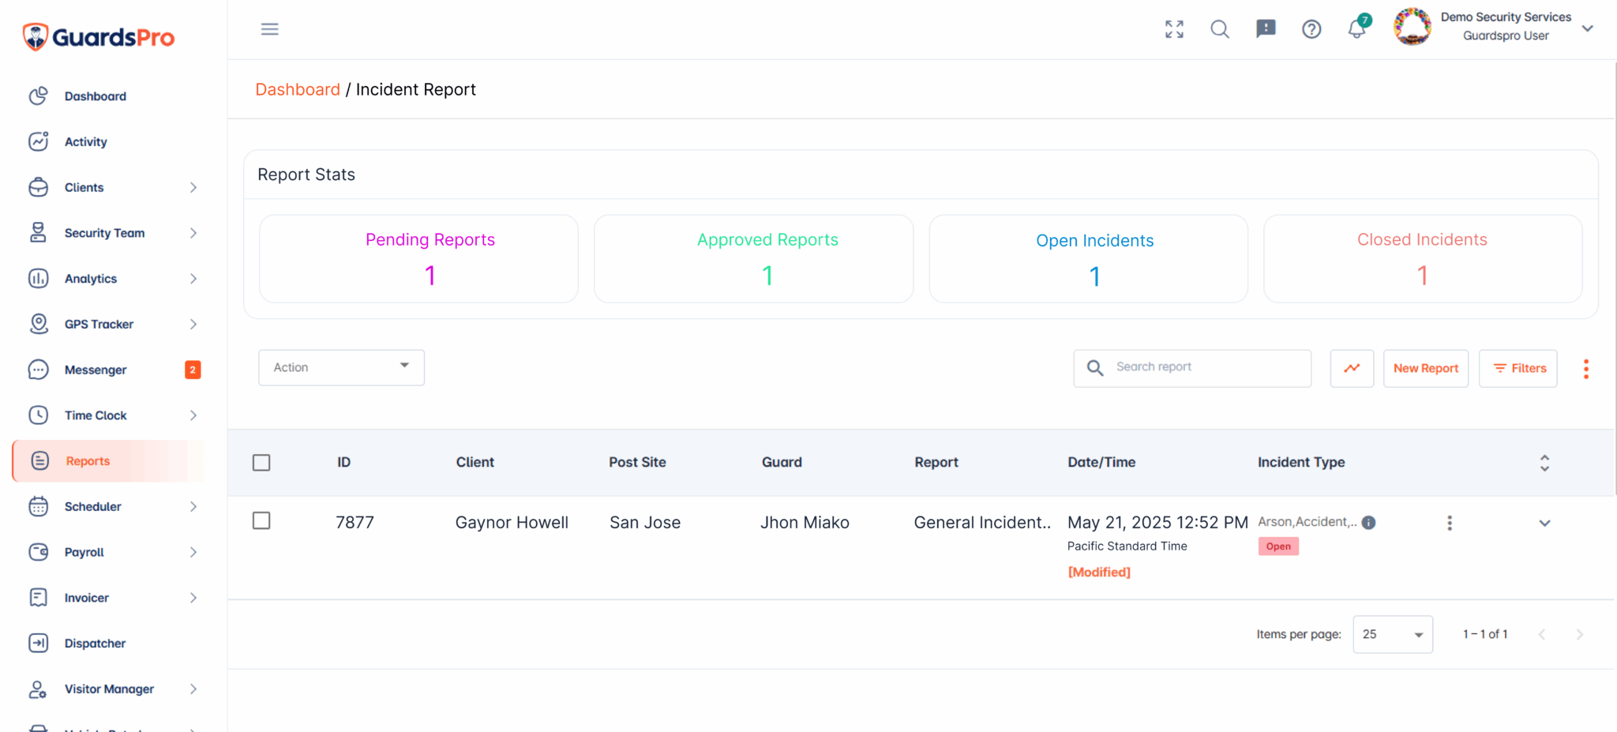Click the New Report button
This screenshot has width=1617, height=732.
1426,368
